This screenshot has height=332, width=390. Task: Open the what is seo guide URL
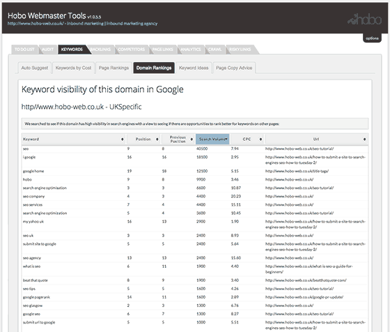click(309, 269)
